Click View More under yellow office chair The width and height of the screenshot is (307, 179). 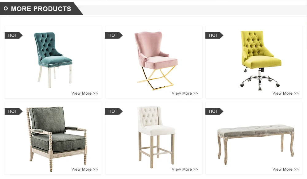coord(286,93)
